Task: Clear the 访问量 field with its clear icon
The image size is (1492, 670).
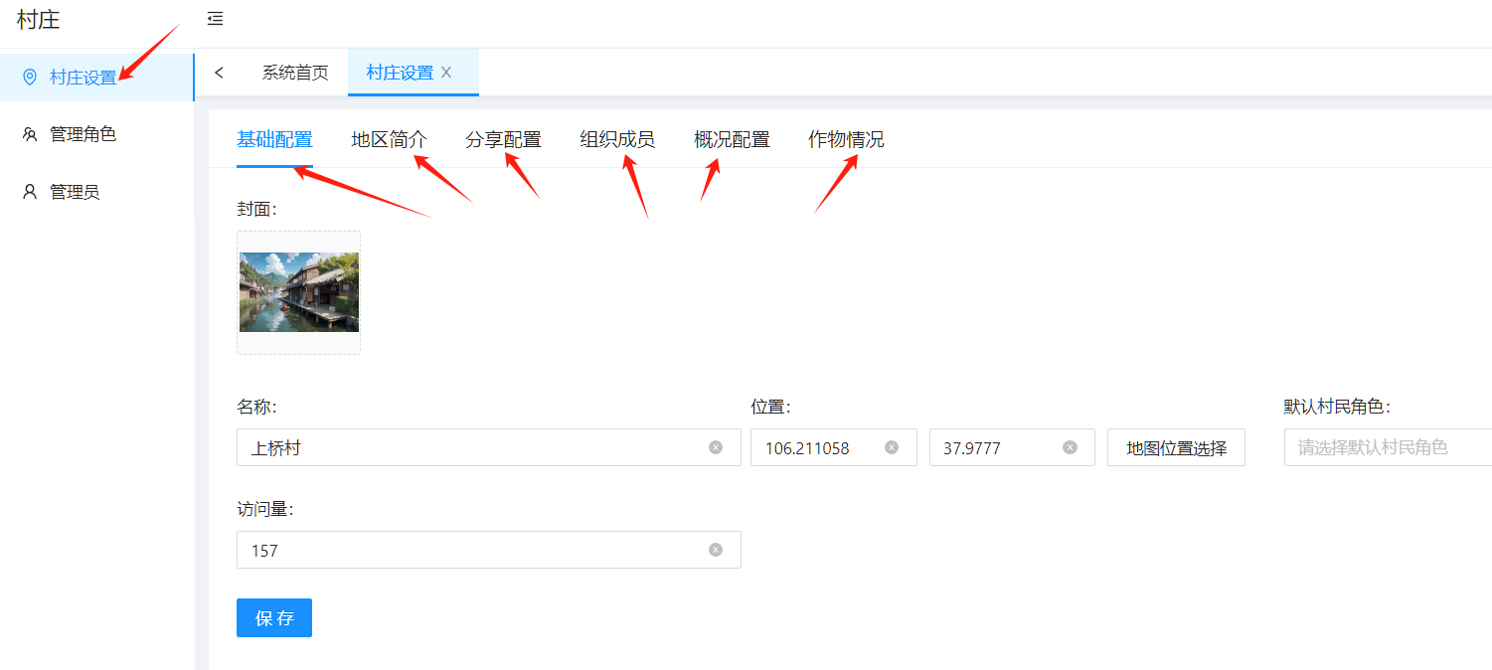Action: [x=716, y=550]
